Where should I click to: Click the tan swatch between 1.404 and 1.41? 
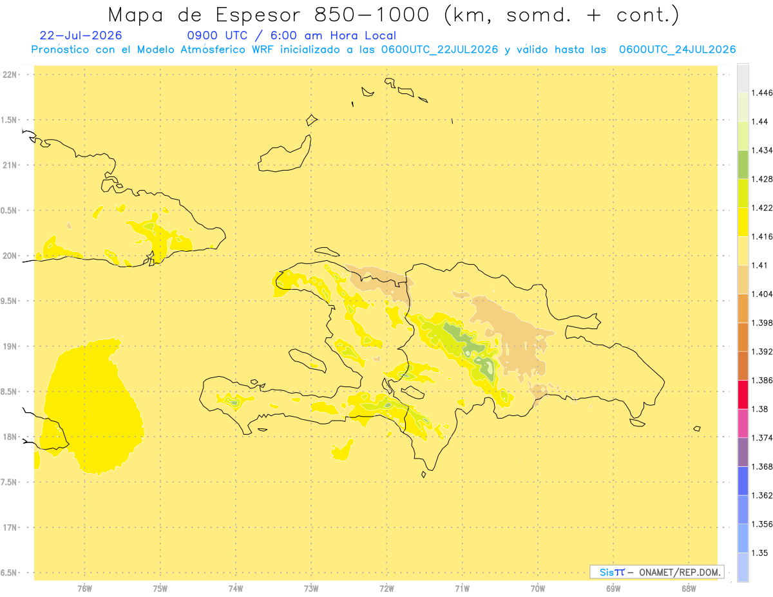(743, 280)
